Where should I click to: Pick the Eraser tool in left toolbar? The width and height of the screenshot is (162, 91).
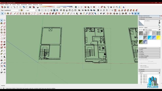(x=5, y=23)
